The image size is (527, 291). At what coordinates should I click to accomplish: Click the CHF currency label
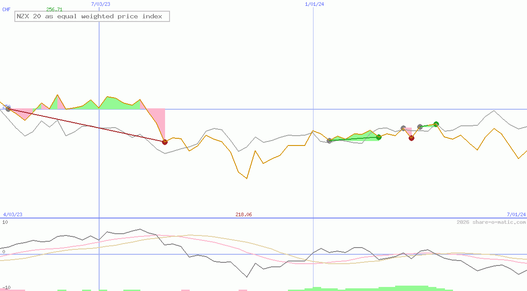pos(6,9)
